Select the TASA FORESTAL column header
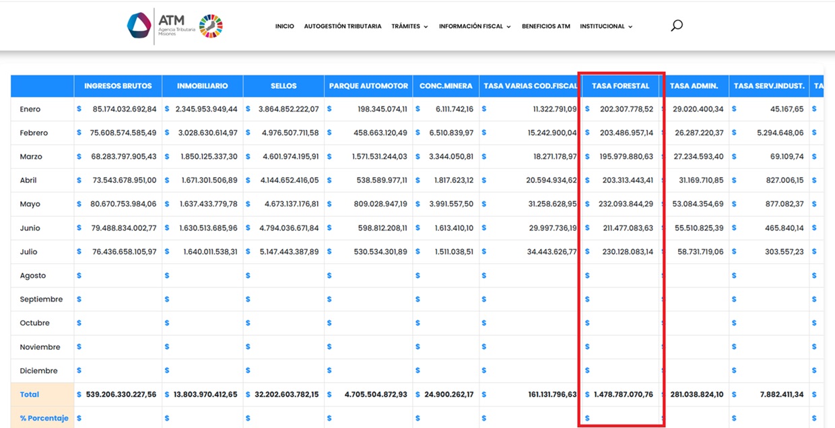The width and height of the screenshot is (835, 428). [620, 86]
